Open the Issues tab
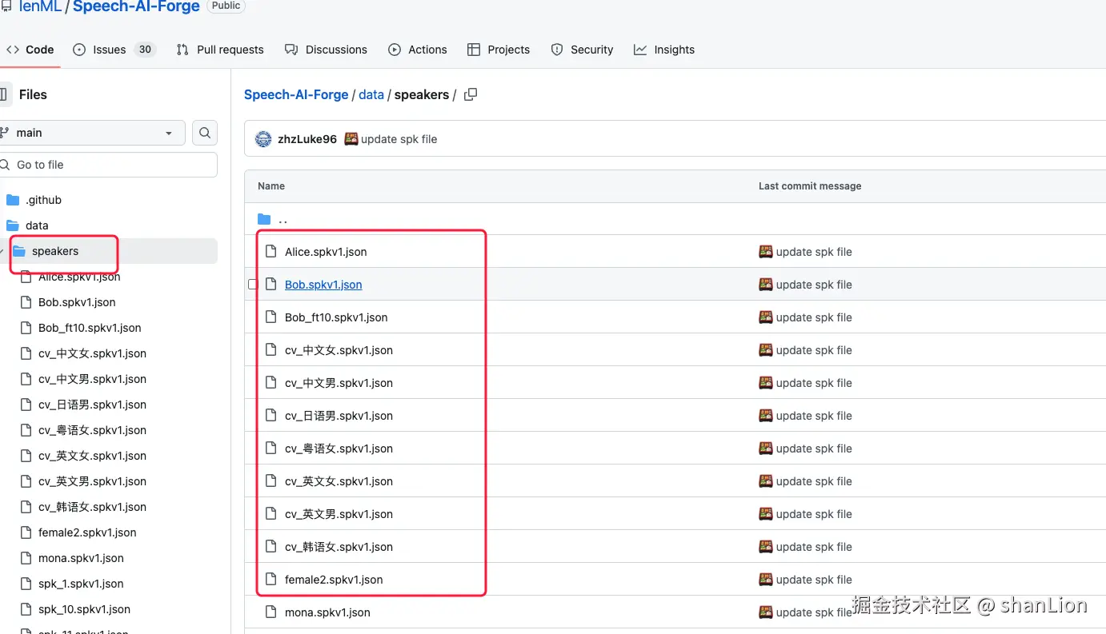 (114, 50)
